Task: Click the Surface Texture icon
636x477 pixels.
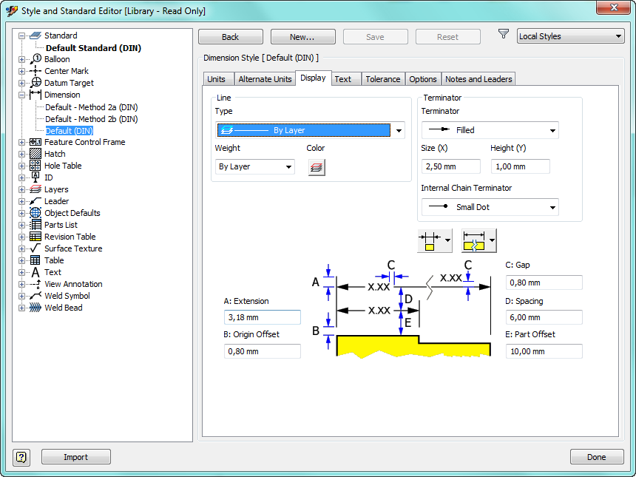Action: [x=35, y=248]
